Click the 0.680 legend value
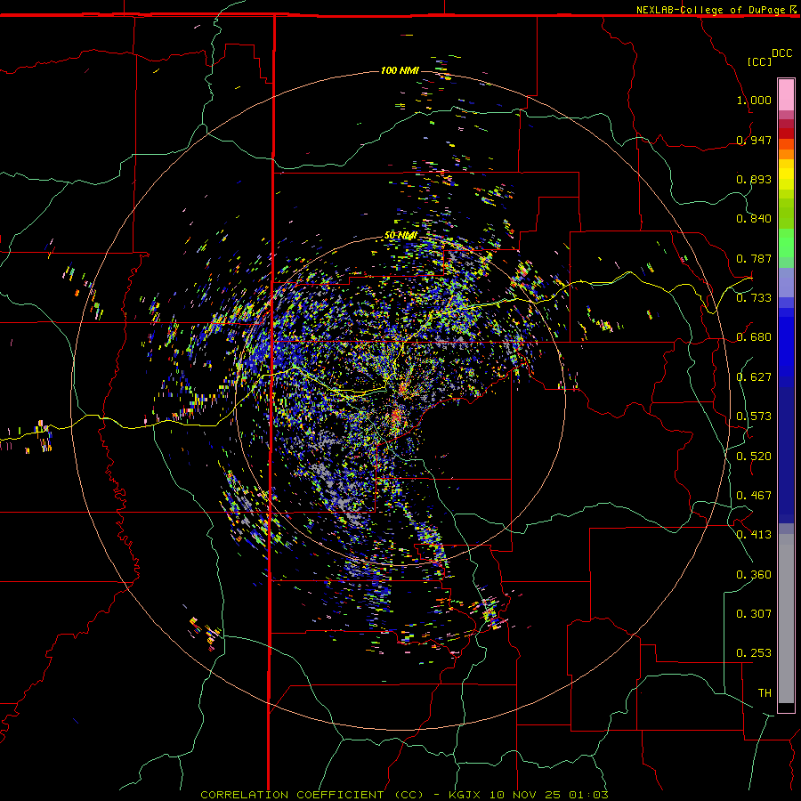Screen dimensions: 801x801 [x=754, y=337]
